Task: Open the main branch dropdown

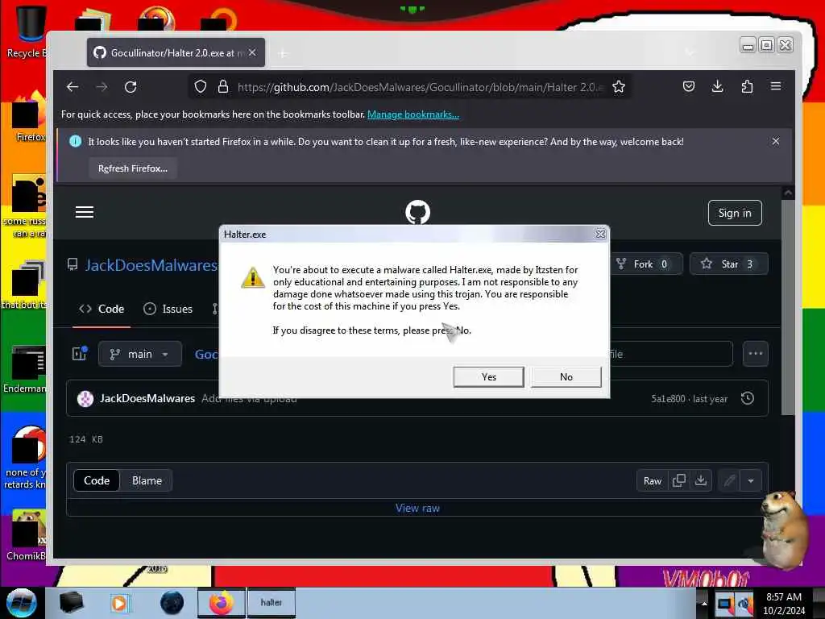Action: [x=140, y=355]
